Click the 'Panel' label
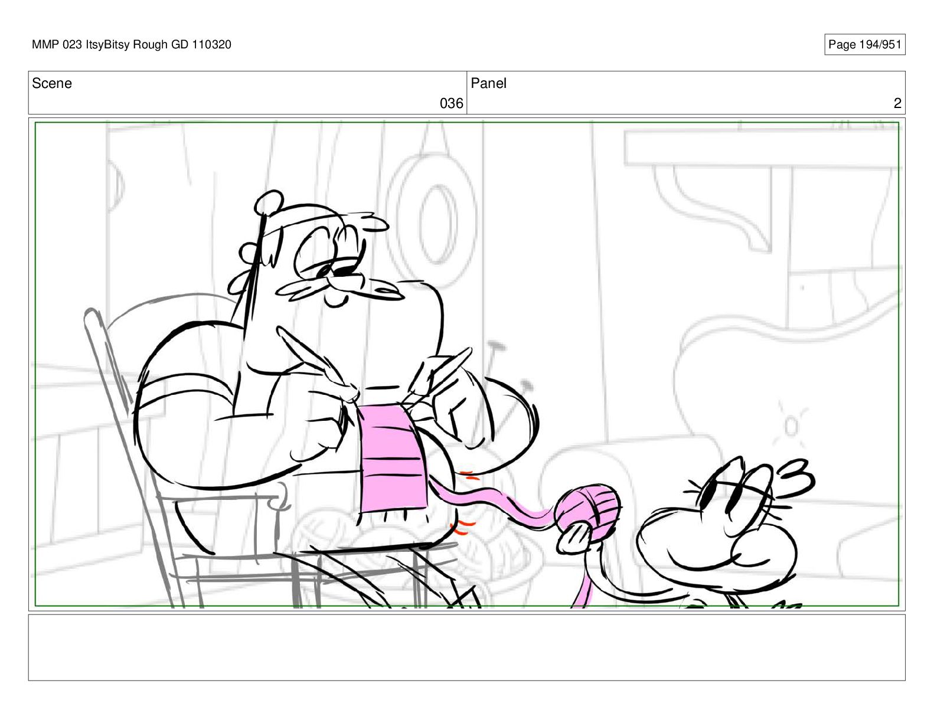 pyautogui.click(x=489, y=83)
